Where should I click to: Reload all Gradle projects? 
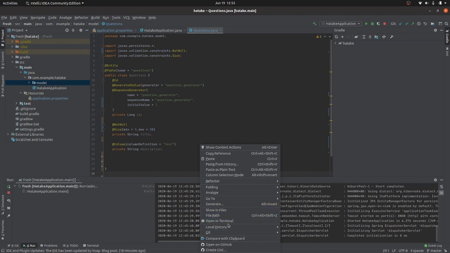(x=336, y=37)
